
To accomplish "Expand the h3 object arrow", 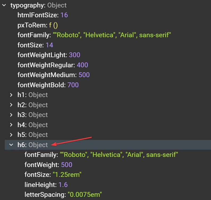I will pyautogui.click(x=11, y=115).
